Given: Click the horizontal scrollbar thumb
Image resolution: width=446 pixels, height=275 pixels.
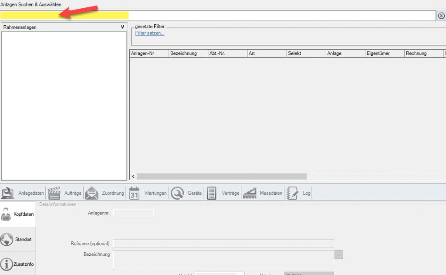Looking at the screenshot, I should (x=222, y=177).
